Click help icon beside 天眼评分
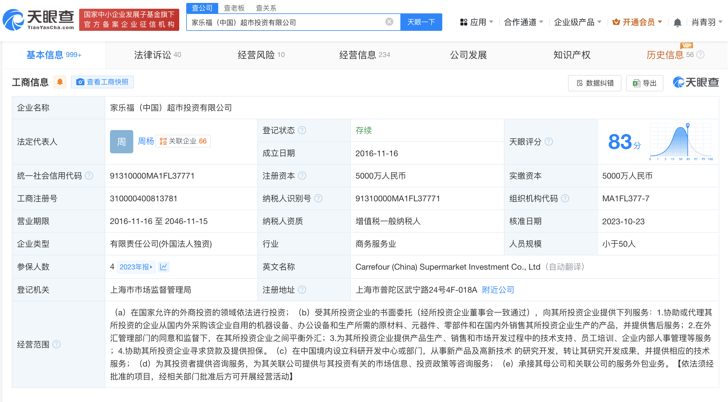 pos(549,142)
